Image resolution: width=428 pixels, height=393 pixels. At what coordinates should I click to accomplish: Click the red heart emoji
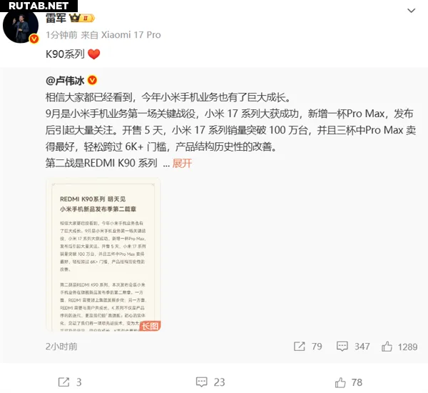click(x=94, y=54)
